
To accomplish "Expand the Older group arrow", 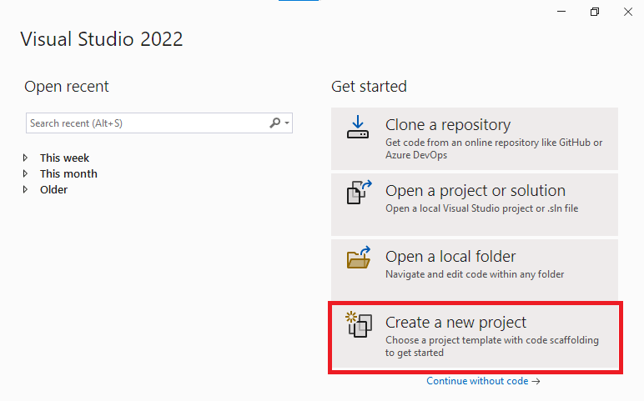I will 26,189.
